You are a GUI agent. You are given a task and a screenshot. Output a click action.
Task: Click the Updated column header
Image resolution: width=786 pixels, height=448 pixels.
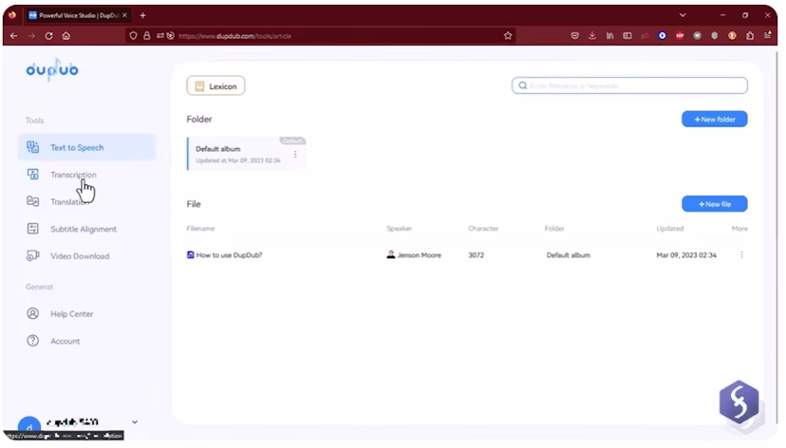[x=669, y=229]
